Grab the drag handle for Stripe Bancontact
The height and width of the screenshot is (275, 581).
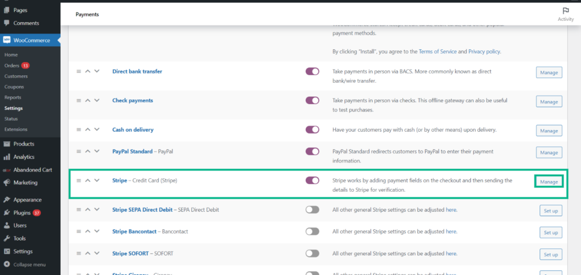pyautogui.click(x=78, y=231)
